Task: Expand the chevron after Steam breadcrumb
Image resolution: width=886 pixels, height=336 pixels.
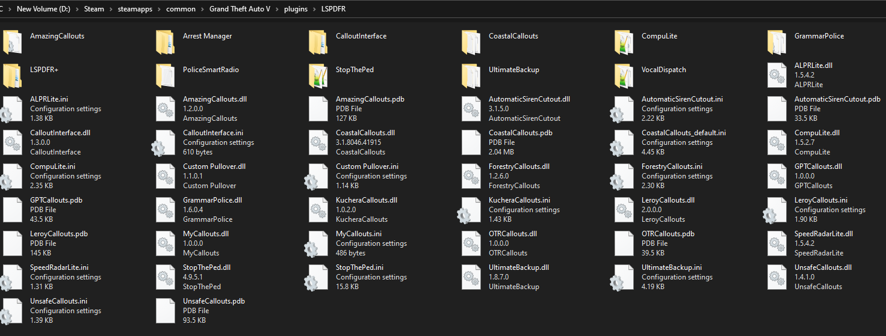Action: (112, 9)
